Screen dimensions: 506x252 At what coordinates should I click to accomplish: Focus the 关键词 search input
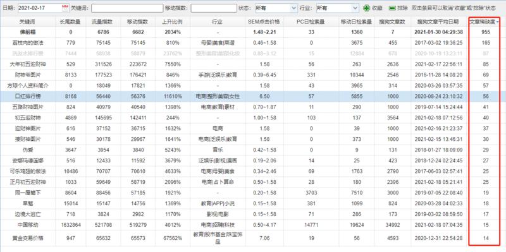pyautogui.click(x=127, y=8)
